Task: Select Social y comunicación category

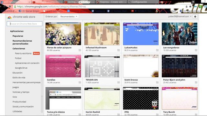Action: pyautogui.click(x=23, y=107)
